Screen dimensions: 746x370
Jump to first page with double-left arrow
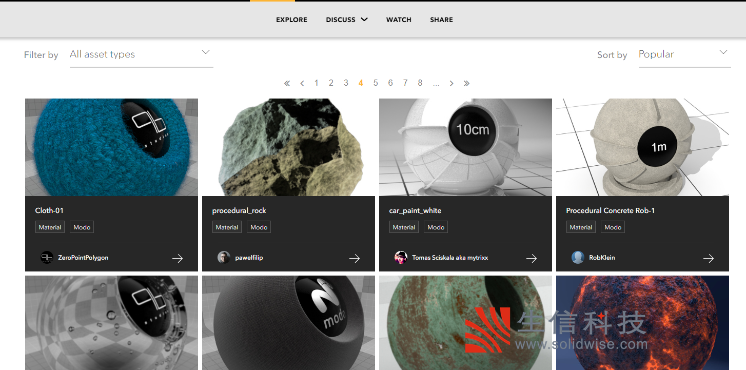pos(287,83)
